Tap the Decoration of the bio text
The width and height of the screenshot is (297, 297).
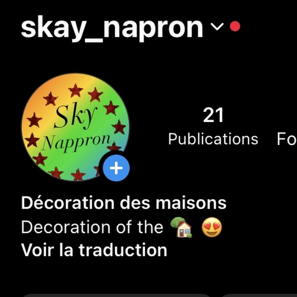pyautogui.click(x=92, y=227)
